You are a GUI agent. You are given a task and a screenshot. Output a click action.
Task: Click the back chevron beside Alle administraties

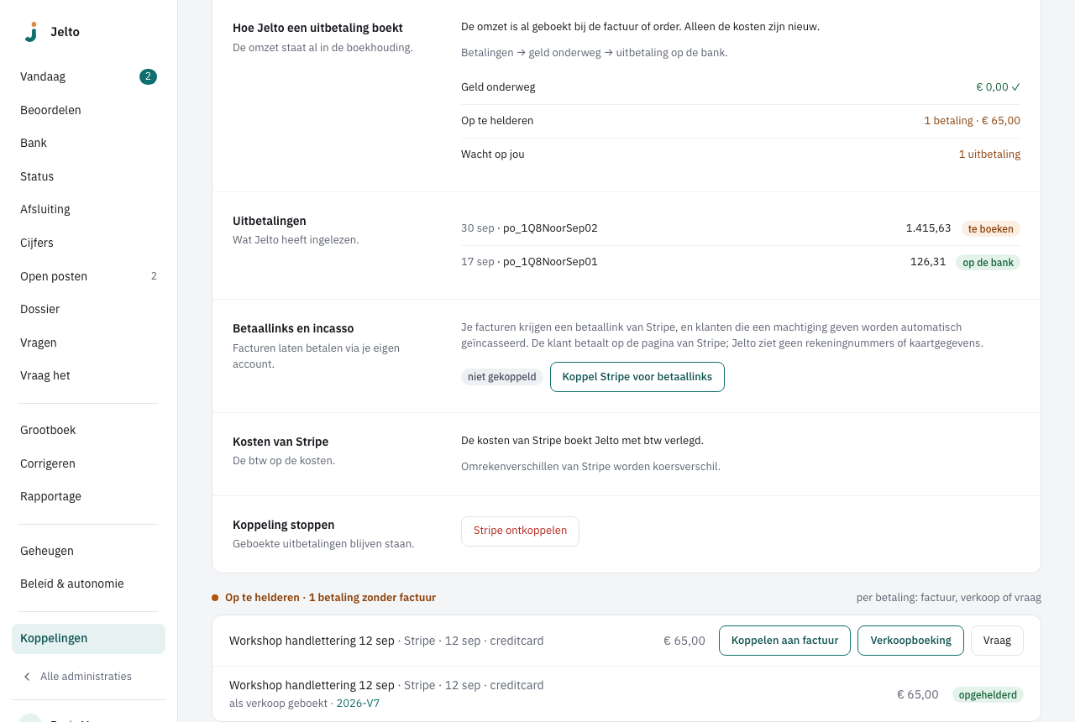tap(27, 677)
